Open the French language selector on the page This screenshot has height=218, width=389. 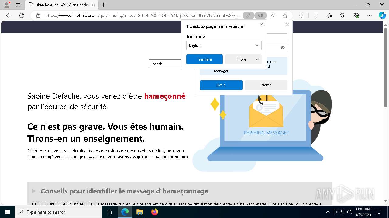click(165, 64)
